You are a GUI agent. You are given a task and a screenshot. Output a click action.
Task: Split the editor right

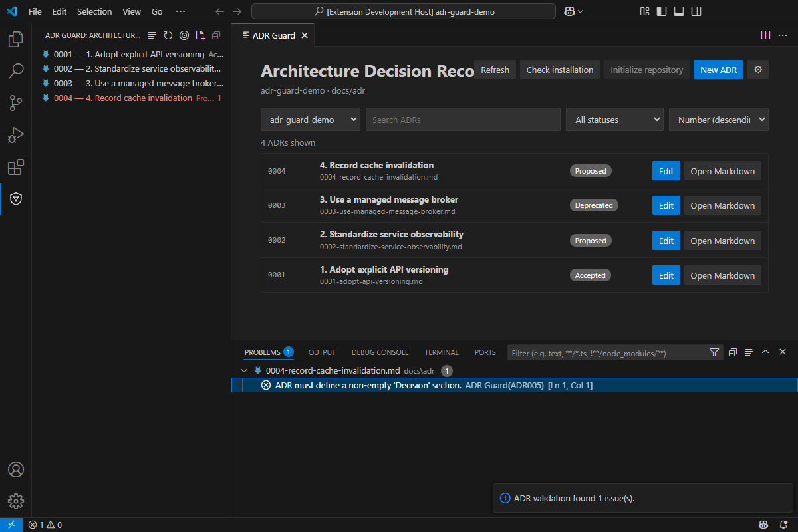[x=765, y=35]
